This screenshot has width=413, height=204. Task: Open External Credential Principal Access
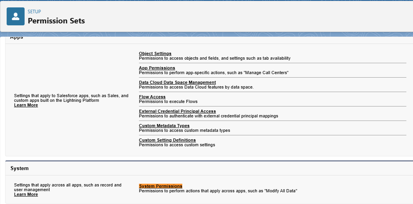178,111
